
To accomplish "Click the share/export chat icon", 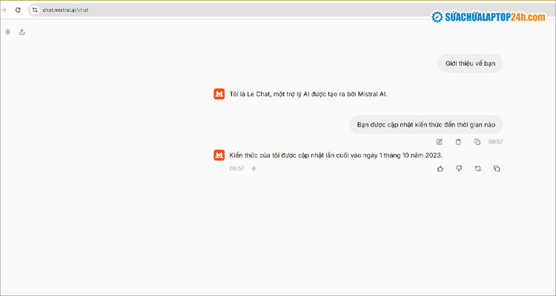I will tap(22, 32).
